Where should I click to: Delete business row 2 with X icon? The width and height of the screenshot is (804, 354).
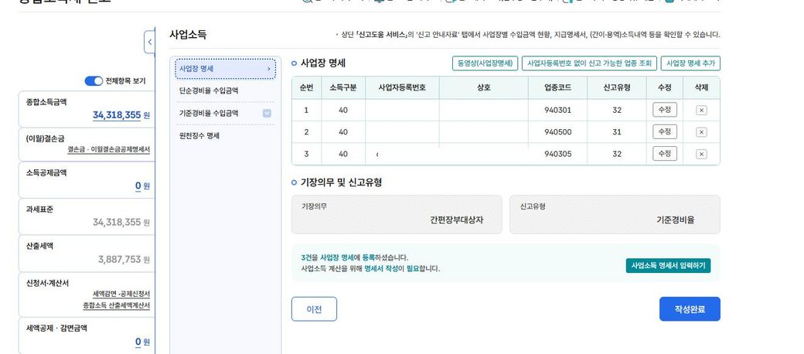coord(701,132)
